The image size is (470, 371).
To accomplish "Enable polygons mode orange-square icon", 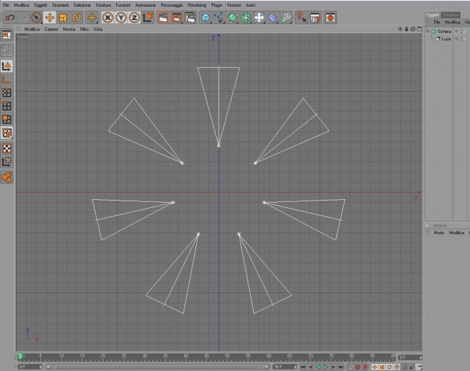I will pos(7,119).
